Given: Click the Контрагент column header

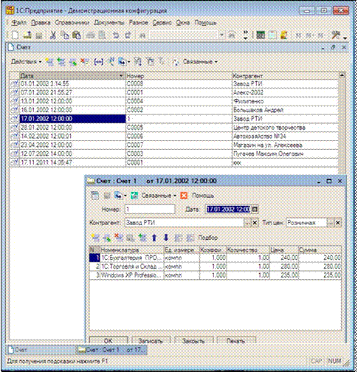Looking at the screenshot, I should tap(285, 76).
